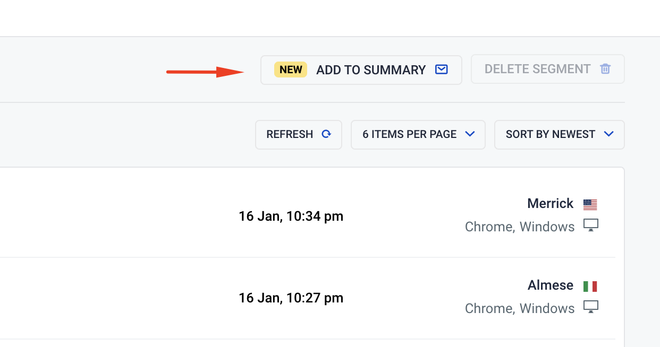The height and width of the screenshot is (347, 660).
Task: Click the timestamp 16 Jan, 10:34 pm
Action: [x=291, y=216]
